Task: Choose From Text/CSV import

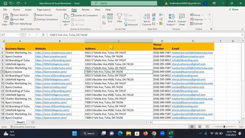Action: [20, 15]
